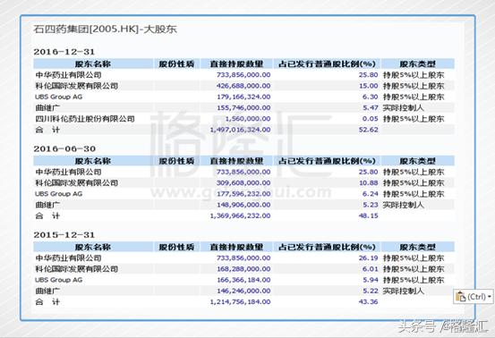
Task: Select 中华药业有限公司 in the 2015-12-31 table
Action: (69, 258)
